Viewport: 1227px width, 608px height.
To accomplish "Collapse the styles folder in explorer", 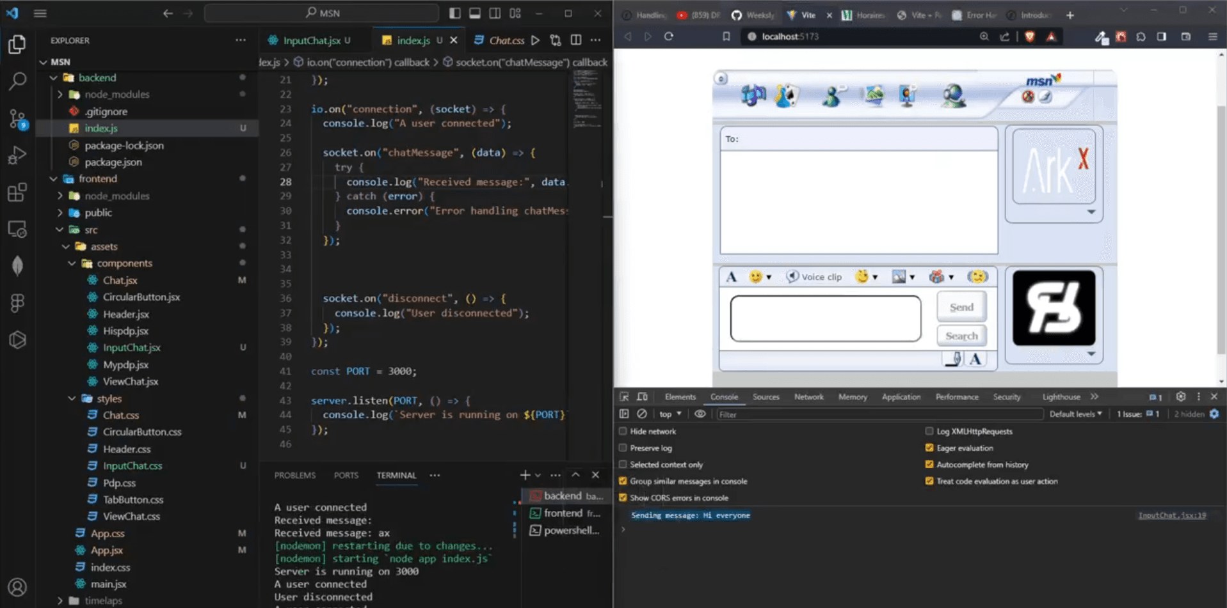I will (x=72, y=398).
